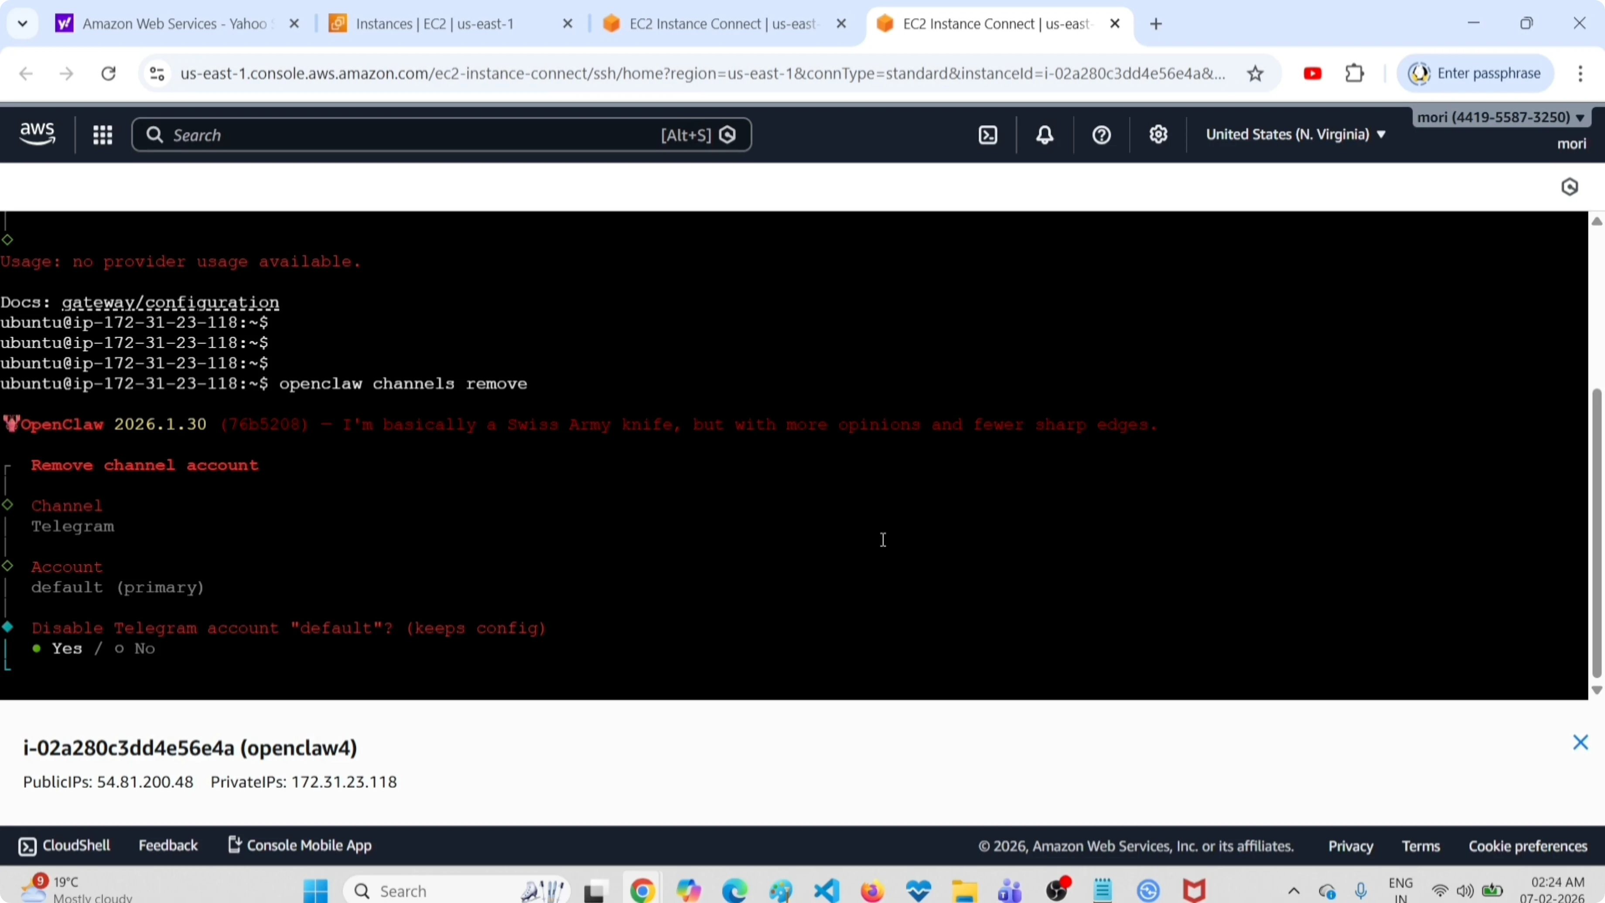Click the AWS logo home icon
The image size is (1605, 903).
point(38,134)
